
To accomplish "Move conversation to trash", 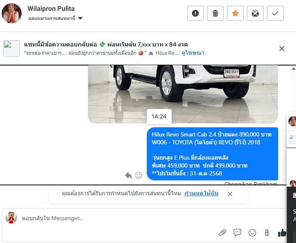I will tap(215, 13).
